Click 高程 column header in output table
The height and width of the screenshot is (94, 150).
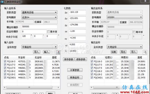click(x=140, y=57)
